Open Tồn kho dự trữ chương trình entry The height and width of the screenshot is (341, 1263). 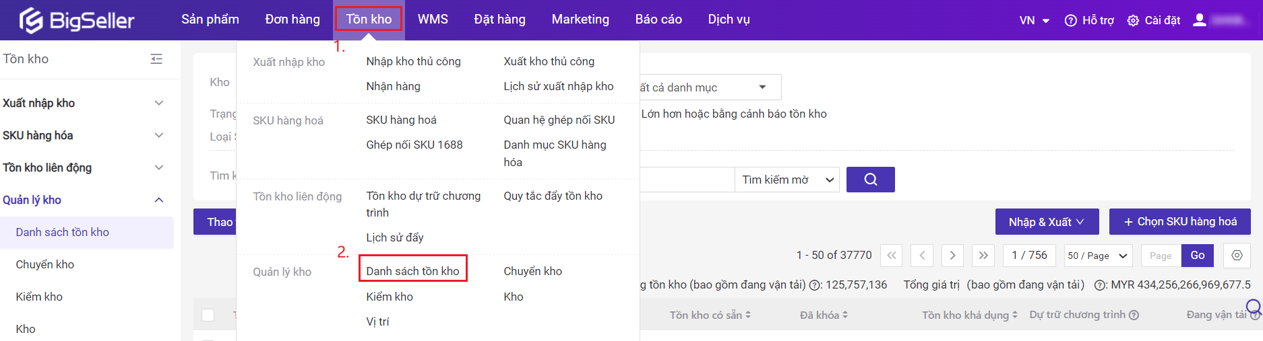423,204
